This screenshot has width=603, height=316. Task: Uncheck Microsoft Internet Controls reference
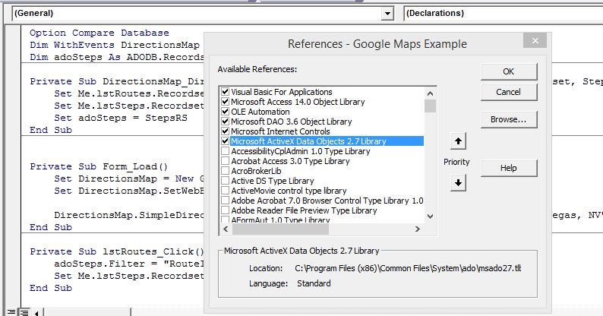[x=224, y=131]
